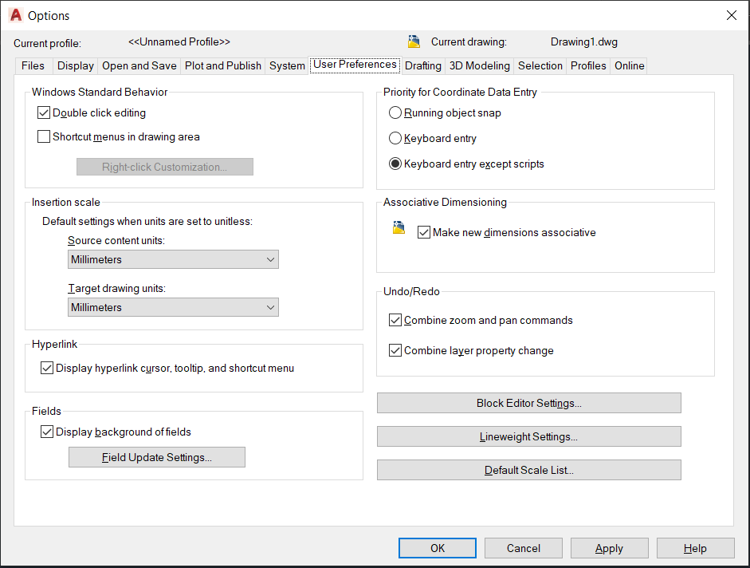The width and height of the screenshot is (750, 568).
Task: Open Block Editor Settings
Action: pos(528,403)
